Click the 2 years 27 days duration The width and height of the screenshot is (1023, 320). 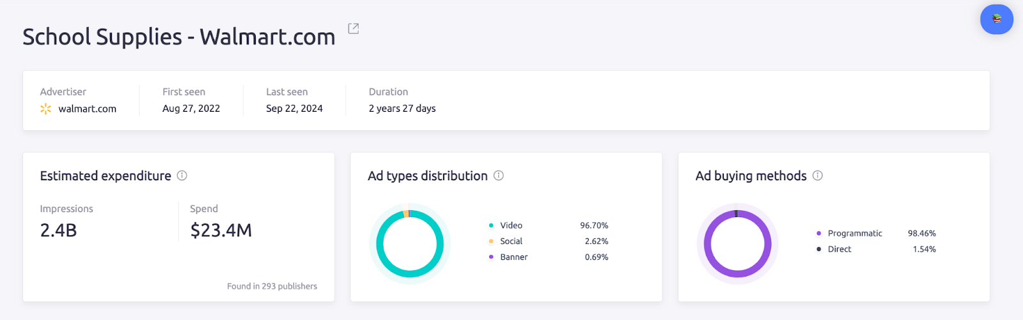(x=402, y=109)
